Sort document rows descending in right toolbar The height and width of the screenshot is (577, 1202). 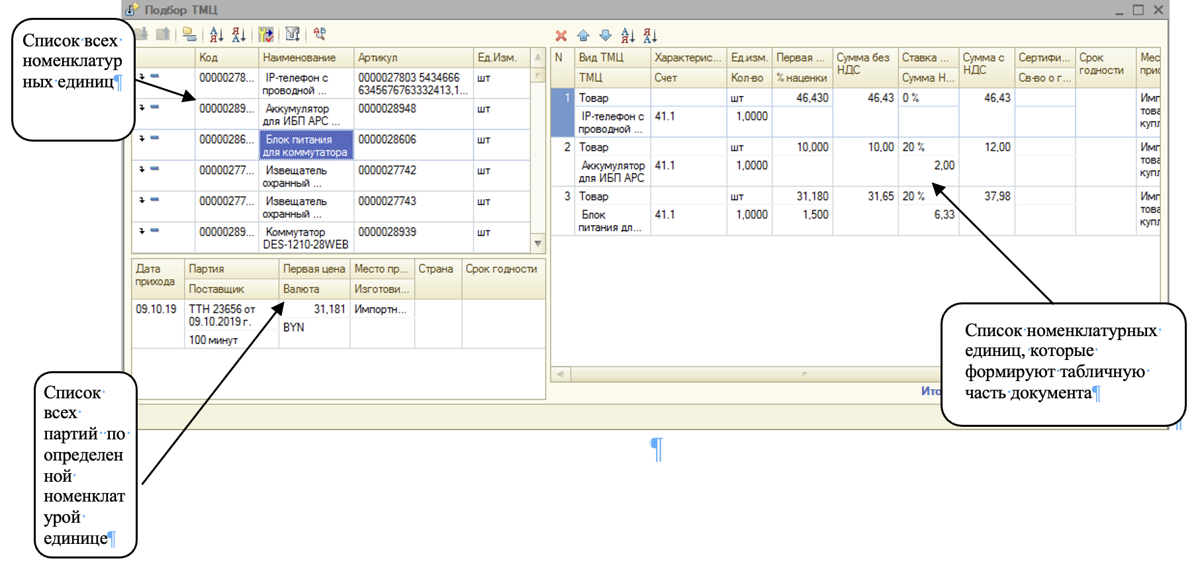click(x=650, y=36)
